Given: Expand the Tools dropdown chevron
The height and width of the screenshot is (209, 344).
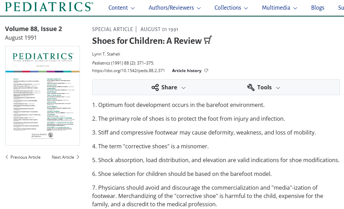Looking at the screenshot, I should 278,88.
